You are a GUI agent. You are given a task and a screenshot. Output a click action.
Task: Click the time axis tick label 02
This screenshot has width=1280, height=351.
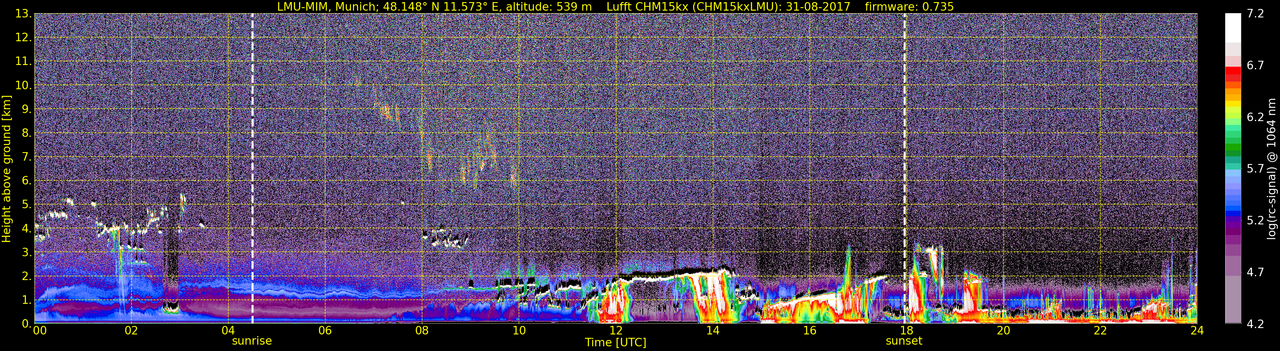[131, 331]
